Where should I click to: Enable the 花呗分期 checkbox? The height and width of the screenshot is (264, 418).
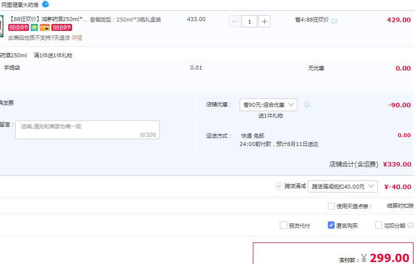pos(378,225)
